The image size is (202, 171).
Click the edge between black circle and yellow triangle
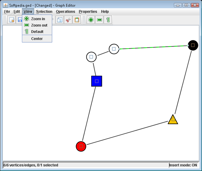(x=183, y=82)
